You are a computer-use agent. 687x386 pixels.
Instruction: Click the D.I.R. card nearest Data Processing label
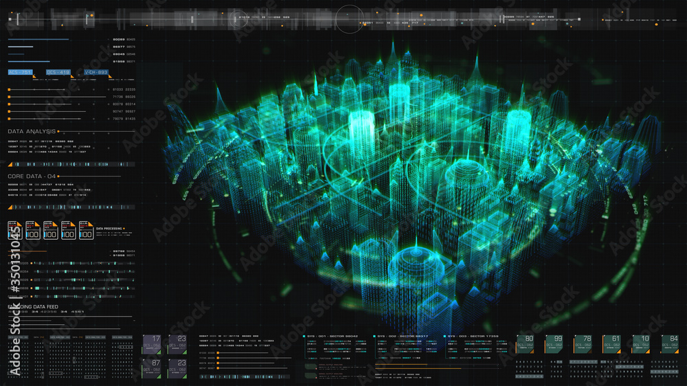click(x=86, y=231)
